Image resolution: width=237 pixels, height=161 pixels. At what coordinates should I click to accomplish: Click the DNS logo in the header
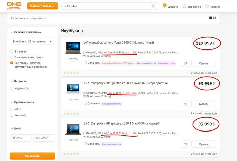[x=14, y=6]
